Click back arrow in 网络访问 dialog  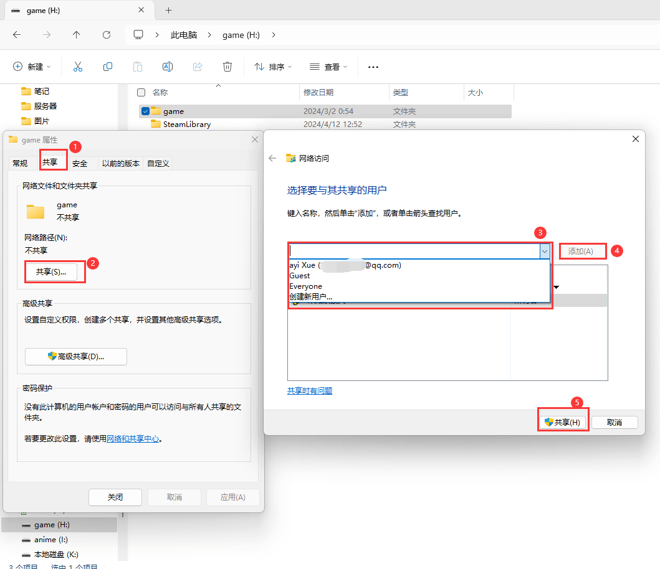click(272, 158)
